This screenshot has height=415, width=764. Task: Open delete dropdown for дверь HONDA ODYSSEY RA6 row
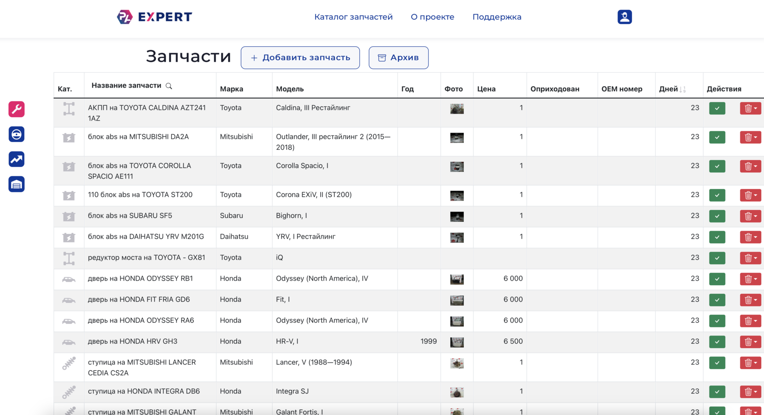click(750, 321)
